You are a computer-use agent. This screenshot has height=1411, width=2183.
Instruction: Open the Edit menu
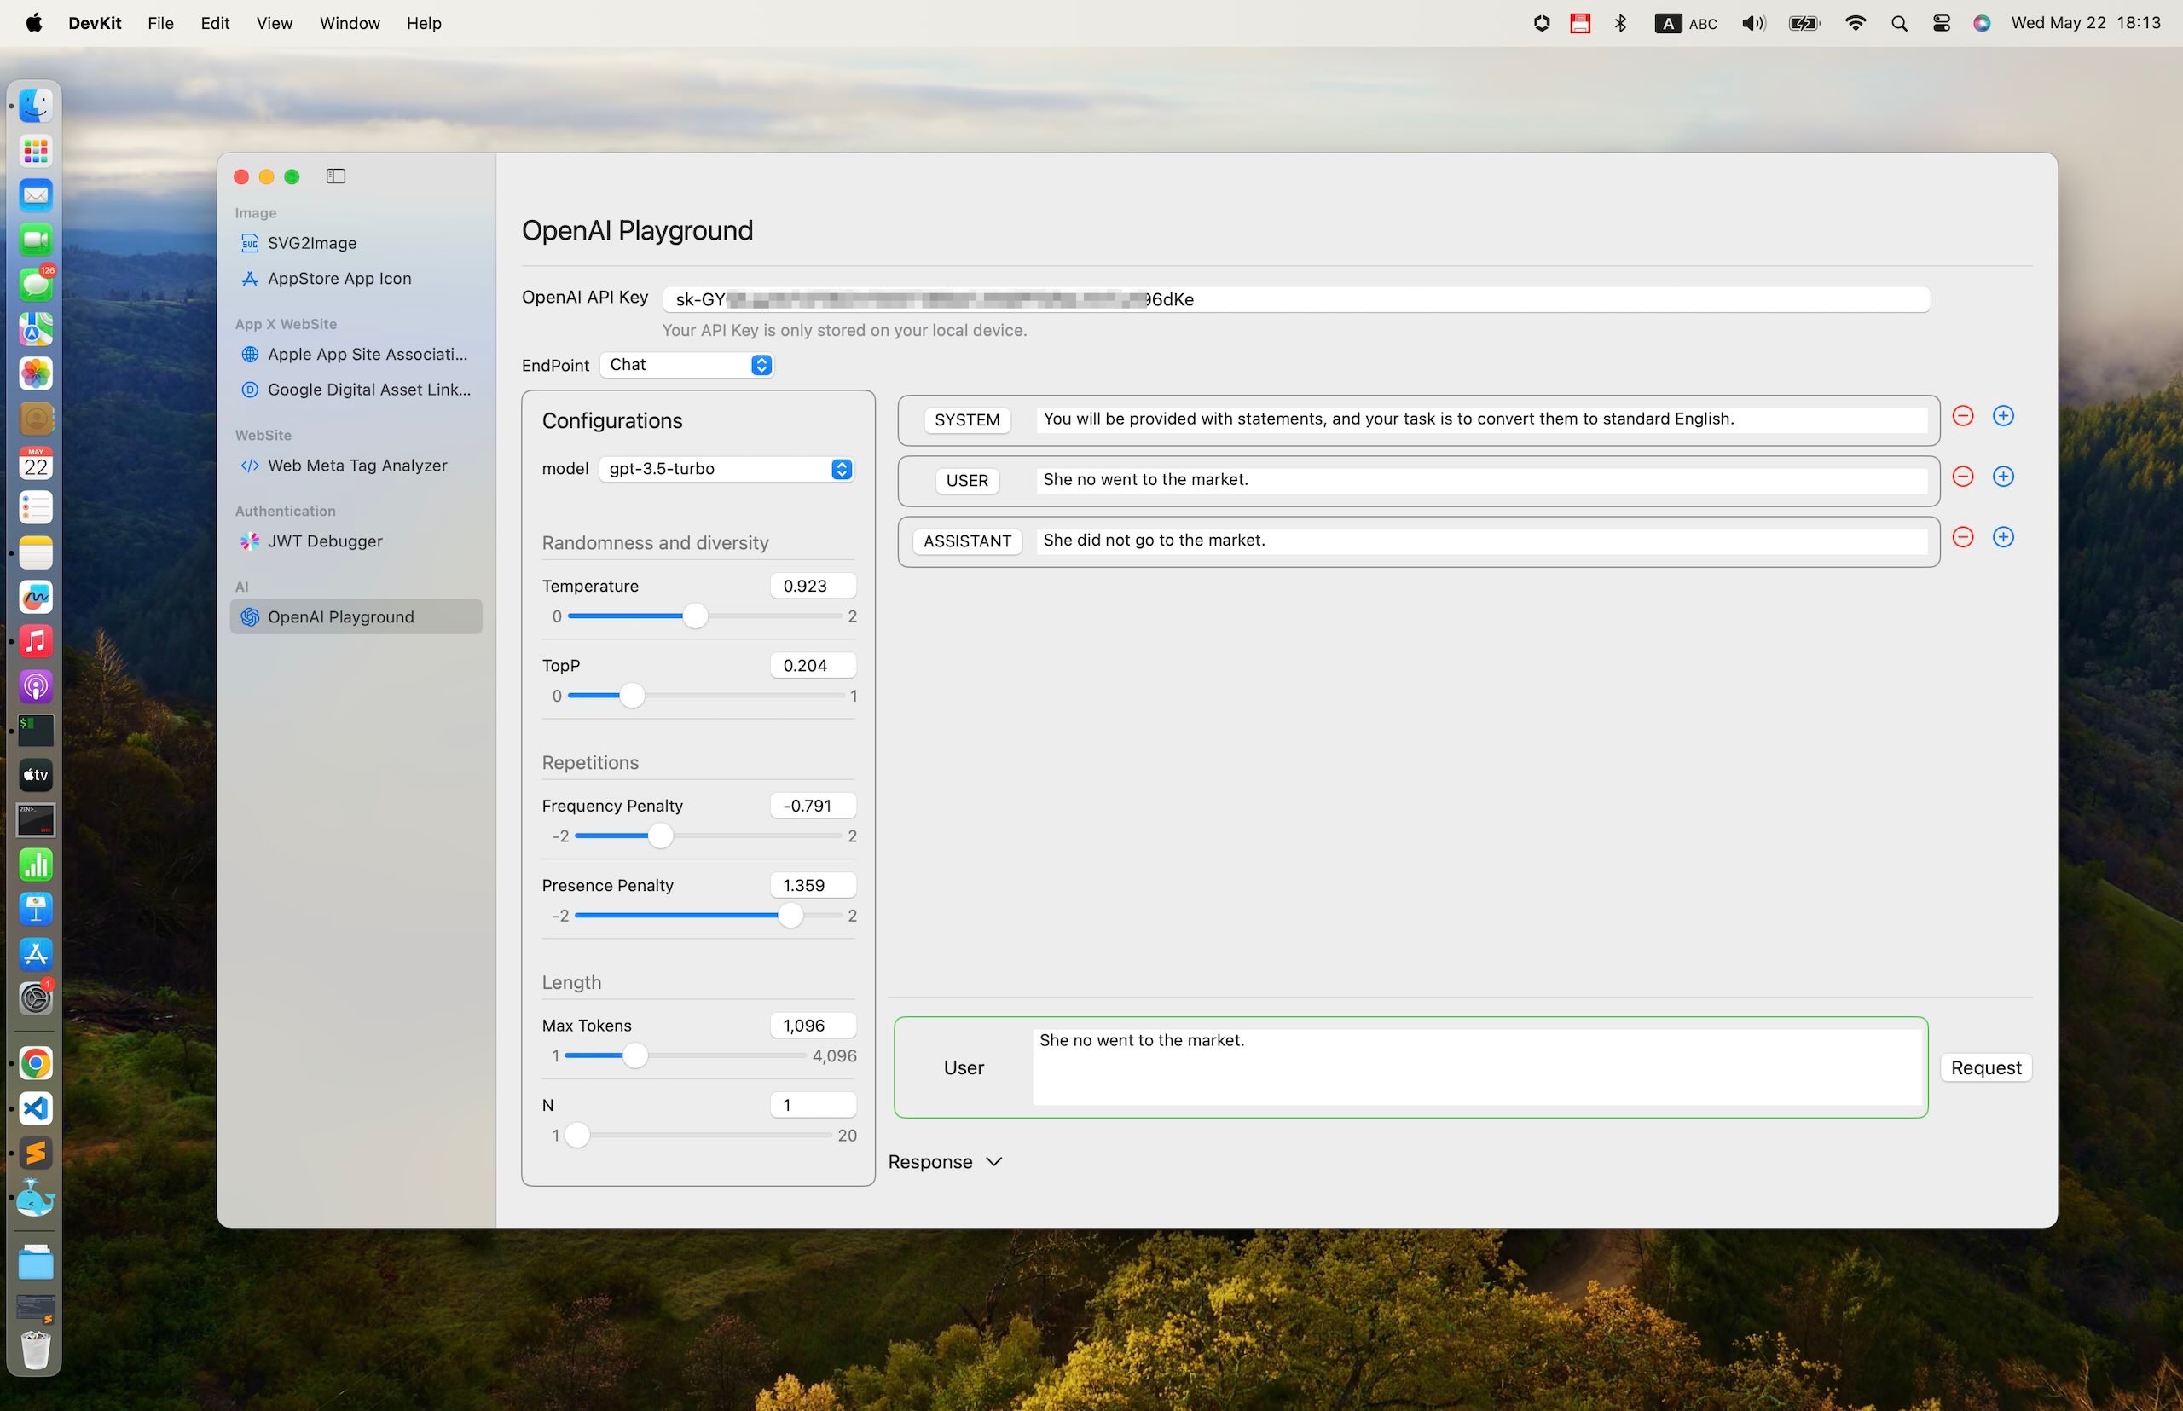coord(214,24)
